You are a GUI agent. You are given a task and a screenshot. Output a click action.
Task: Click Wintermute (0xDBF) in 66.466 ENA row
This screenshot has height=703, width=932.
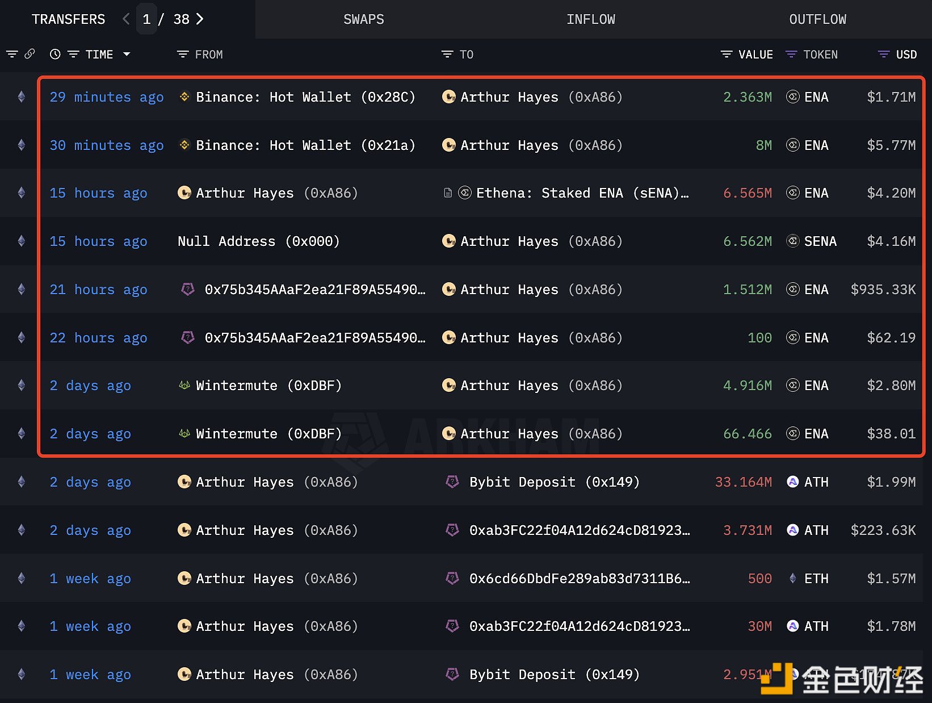coord(268,434)
